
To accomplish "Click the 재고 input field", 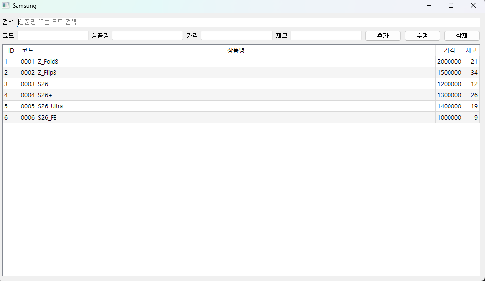I will tap(326, 36).
